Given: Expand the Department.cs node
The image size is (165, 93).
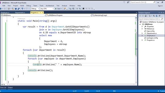Looking at the screenshot, I should click(x=142, y=33).
